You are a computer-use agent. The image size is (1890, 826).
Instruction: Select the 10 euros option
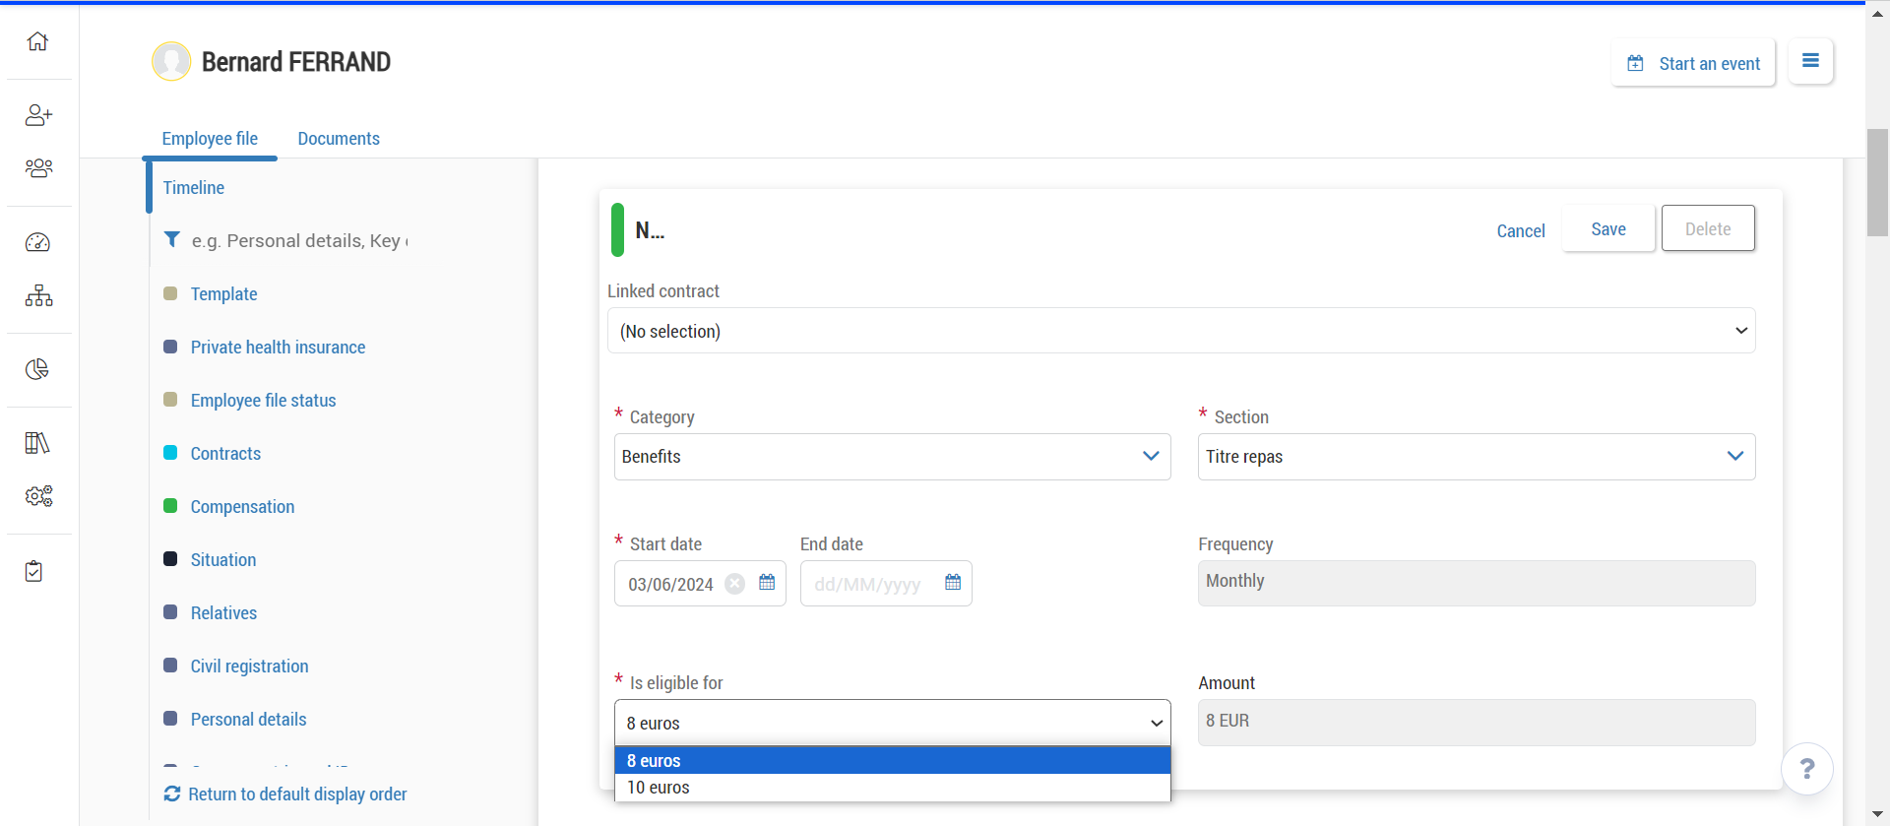659,788
